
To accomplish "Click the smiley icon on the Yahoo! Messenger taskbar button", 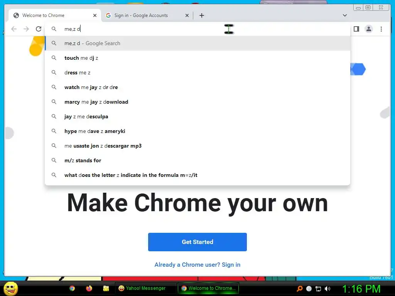I will (x=122, y=288).
